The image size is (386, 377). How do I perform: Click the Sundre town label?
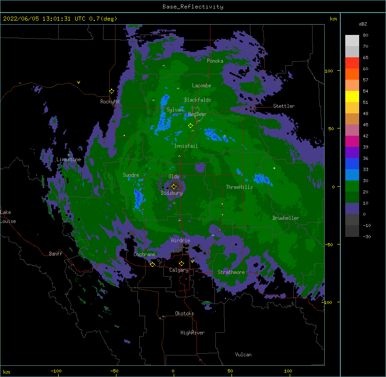pyautogui.click(x=131, y=175)
